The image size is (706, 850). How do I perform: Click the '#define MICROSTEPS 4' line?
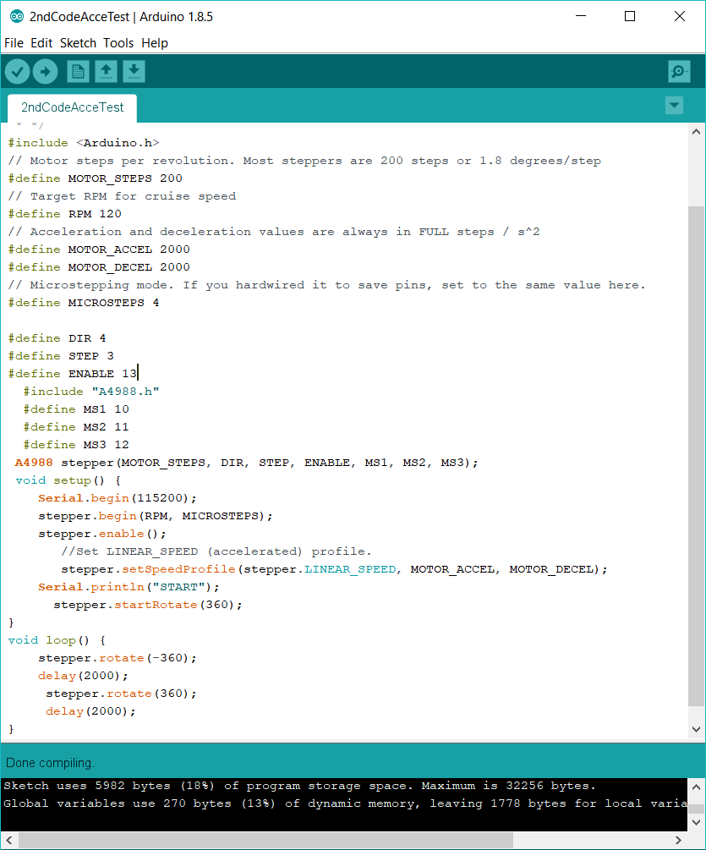point(84,303)
